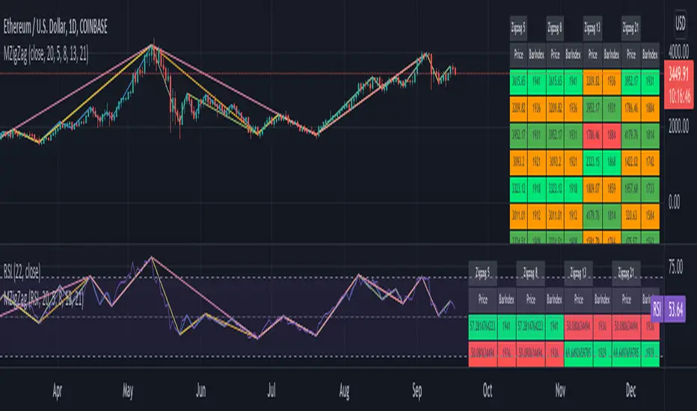This screenshot has height=411, width=697.
Task: Click the green 57.28 cell under RSI Zigzag 5
Action: pyautogui.click(x=483, y=327)
